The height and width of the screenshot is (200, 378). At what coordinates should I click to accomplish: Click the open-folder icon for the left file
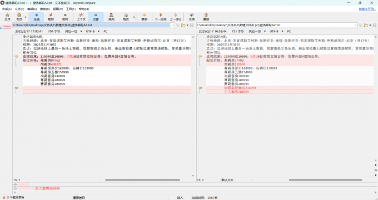tap(183, 25)
